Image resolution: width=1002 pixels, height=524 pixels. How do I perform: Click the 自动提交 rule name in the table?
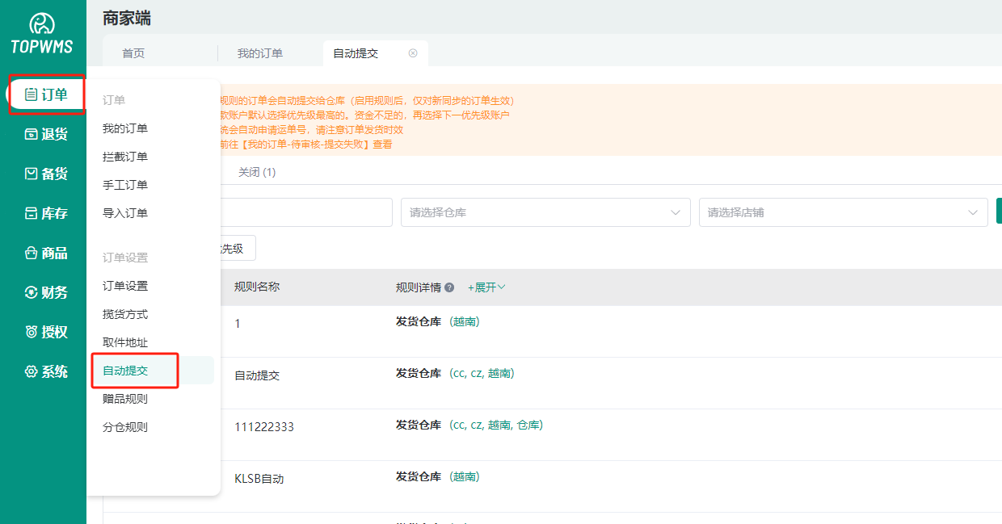coord(257,375)
